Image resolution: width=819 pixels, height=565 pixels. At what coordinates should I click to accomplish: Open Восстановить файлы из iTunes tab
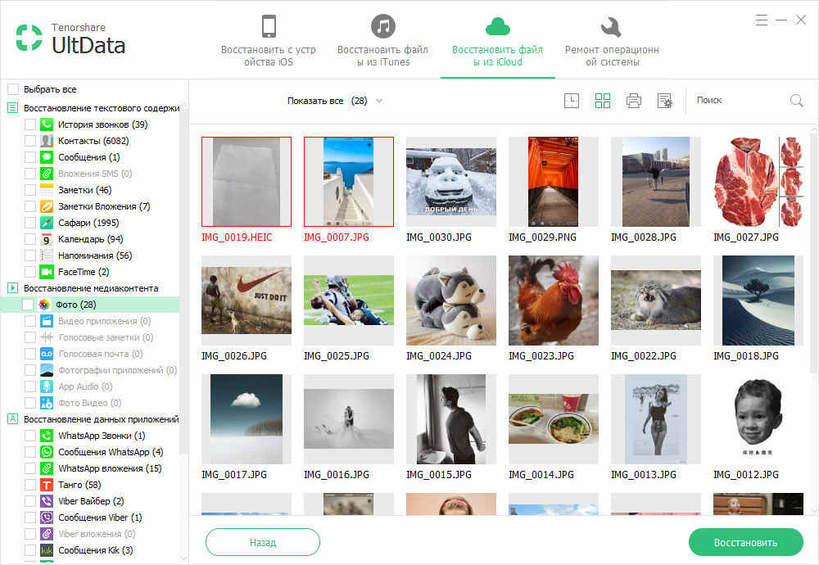[x=382, y=41]
